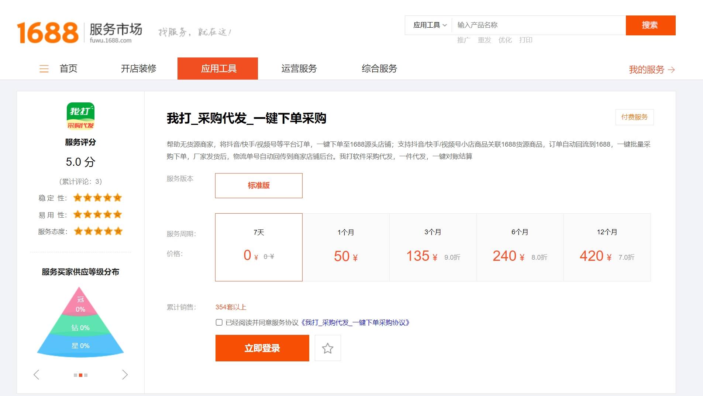Select the 7天 free trial period
Screen dimensions: 703x396
(x=259, y=247)
